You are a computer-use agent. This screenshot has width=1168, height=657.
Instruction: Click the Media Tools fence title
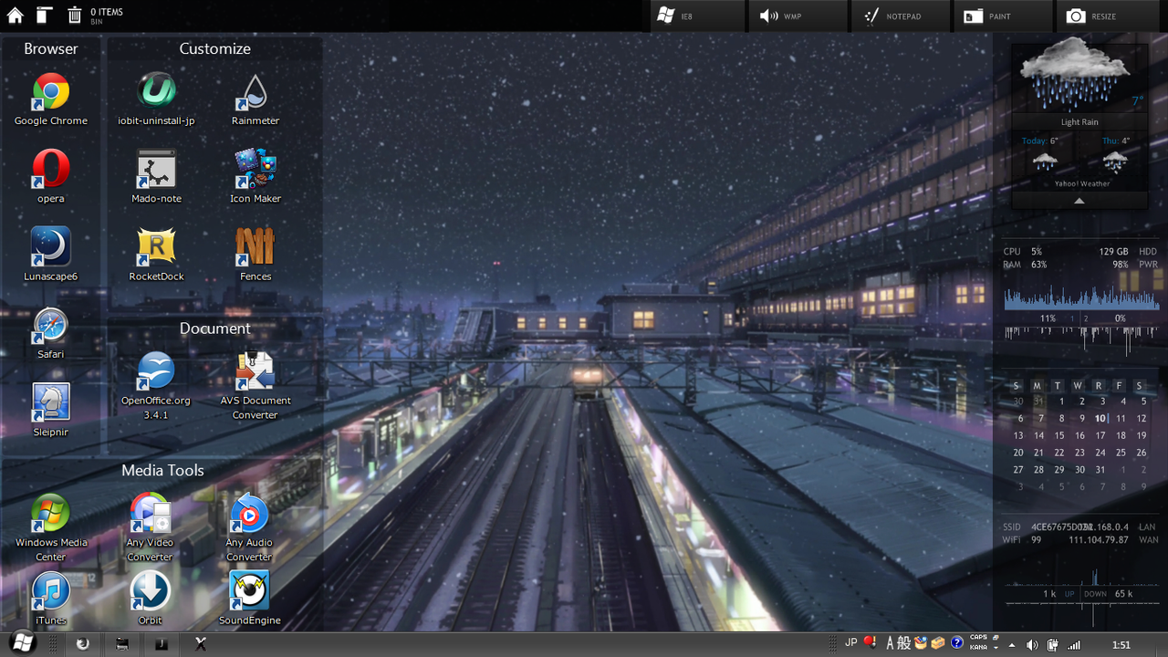pyautogui.click(x=162, y=470)
